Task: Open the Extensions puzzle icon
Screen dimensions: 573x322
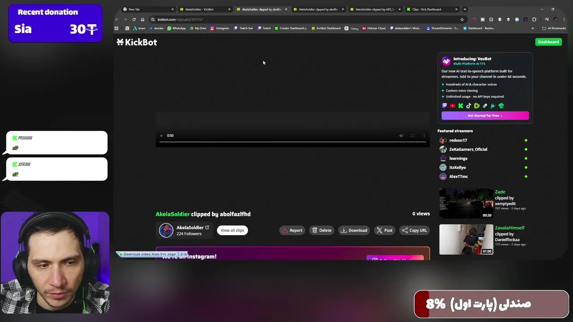Action: point(534,19)
